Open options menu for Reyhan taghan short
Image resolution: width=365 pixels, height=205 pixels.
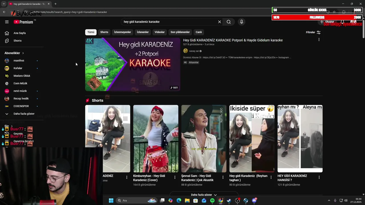pos(271,177)
